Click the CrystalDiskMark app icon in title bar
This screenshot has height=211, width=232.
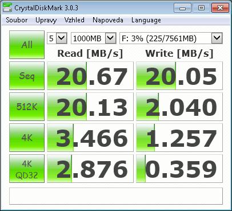[7, 7]
